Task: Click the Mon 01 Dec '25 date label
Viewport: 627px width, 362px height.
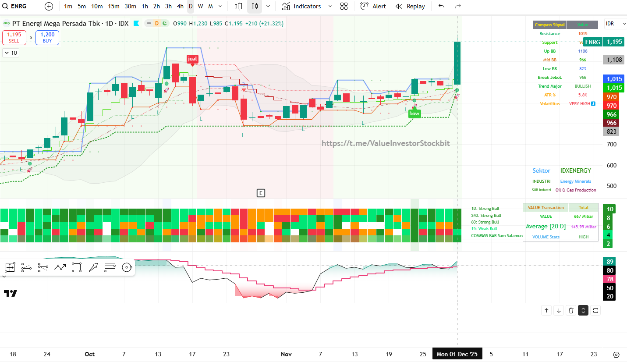Action: pos(457,354)
